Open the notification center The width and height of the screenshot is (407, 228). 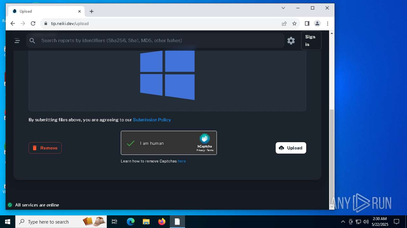click(397, 222)
